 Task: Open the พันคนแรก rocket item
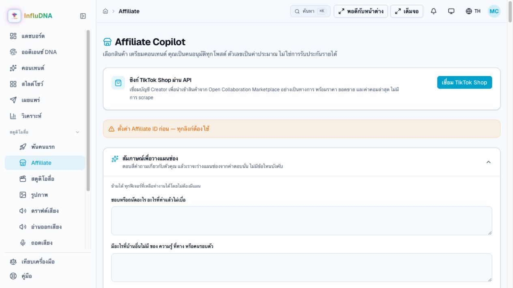[43, 146]
